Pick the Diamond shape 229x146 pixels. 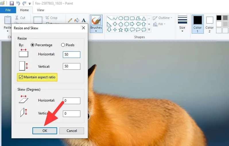pos(115,24)
